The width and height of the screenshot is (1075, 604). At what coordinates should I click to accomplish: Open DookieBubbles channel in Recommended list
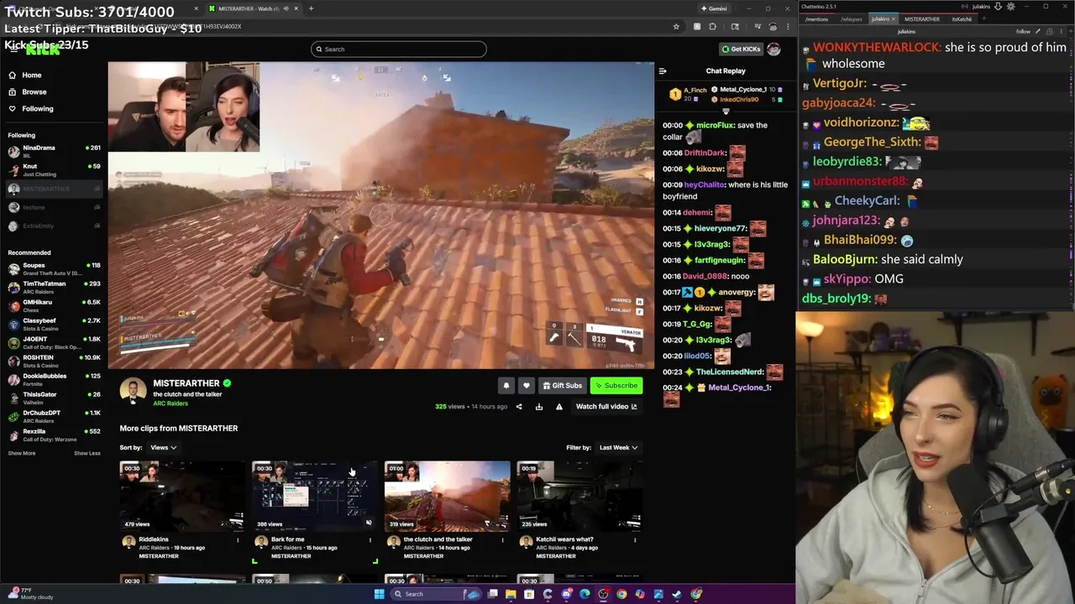(x=54, y=379)
